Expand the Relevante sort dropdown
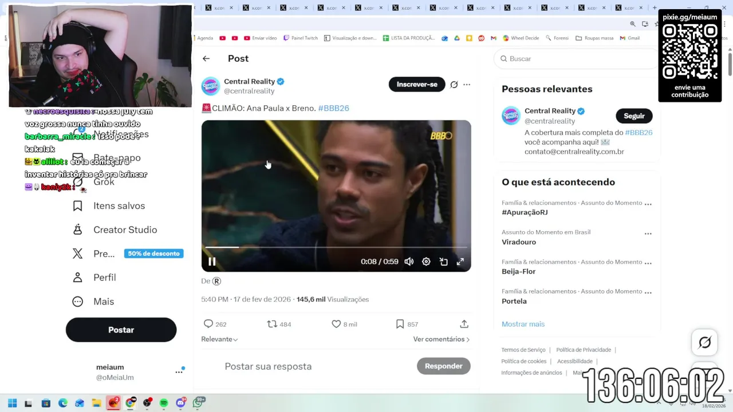 tap(219, 339)
